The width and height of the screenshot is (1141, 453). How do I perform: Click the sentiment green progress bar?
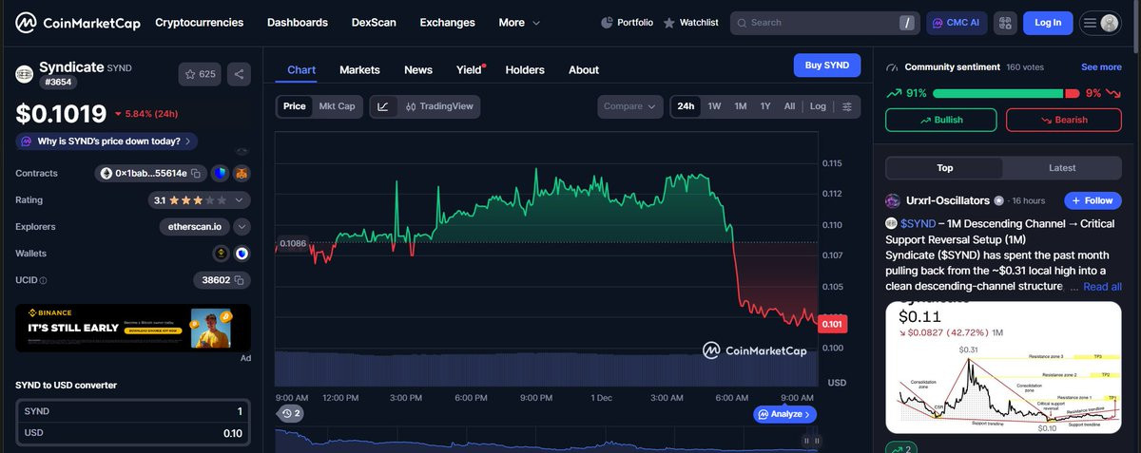(x=998, y=93)
